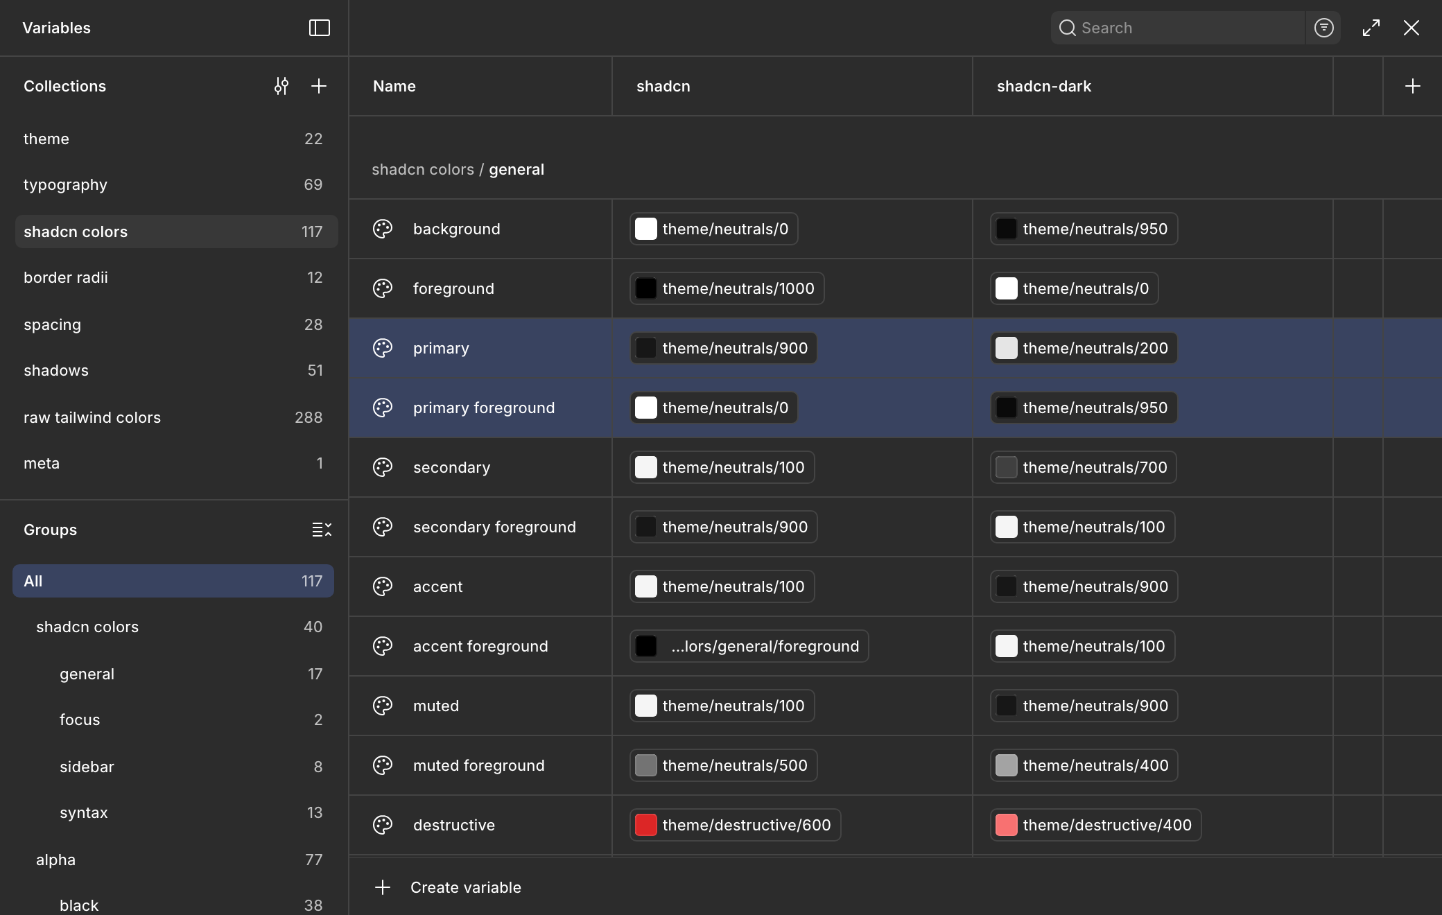Click accent foreground's general/foreground alias chip

[749, 646]
